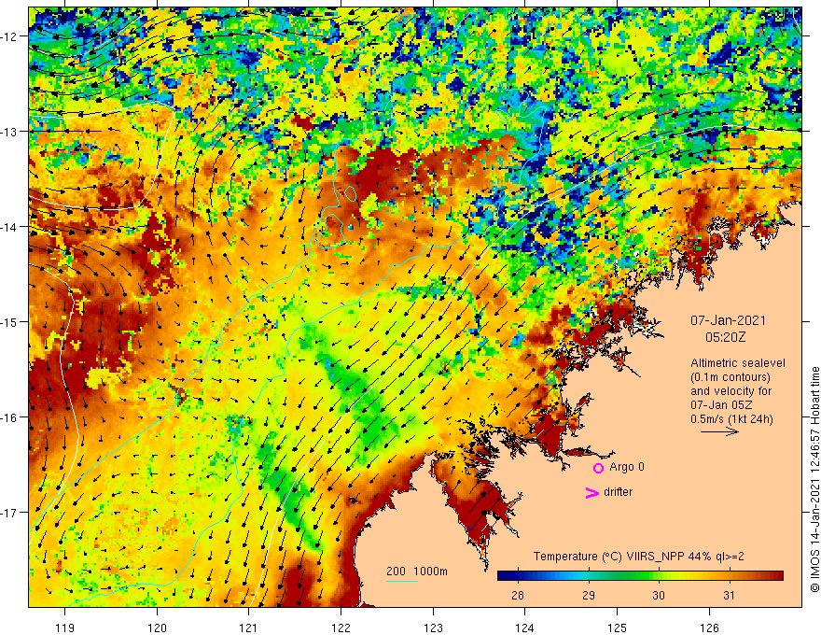Click the 'drifter' legend label

pyautogui.click(x=618, y=492)
